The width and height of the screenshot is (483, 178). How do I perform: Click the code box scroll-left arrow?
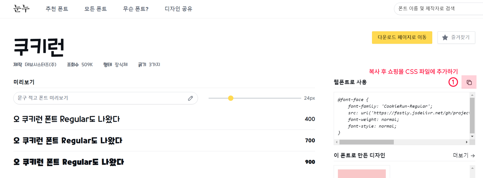pos(337,142)
